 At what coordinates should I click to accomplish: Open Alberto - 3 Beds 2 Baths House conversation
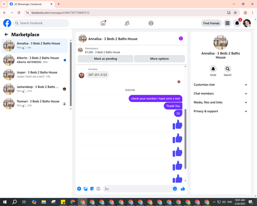click(x=34, y=60)
